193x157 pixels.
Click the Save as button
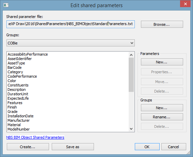tap(73, 147)
